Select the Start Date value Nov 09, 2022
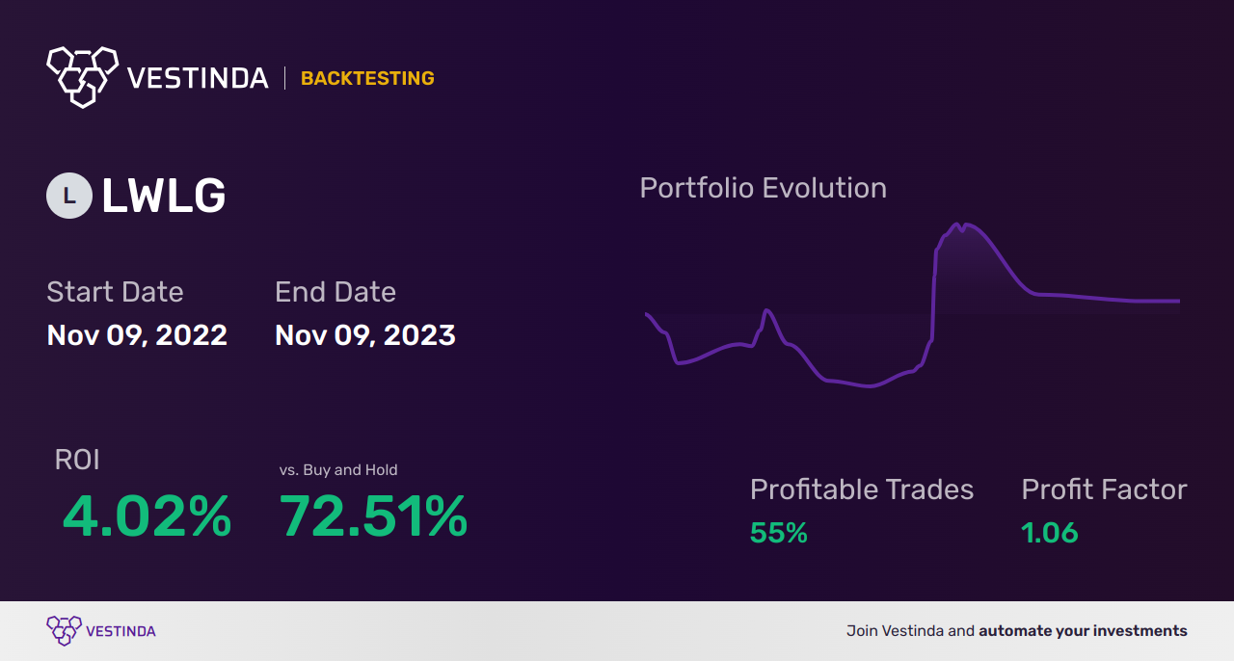The height and width of the screenshot is (661, 1234). pos(137,335)
